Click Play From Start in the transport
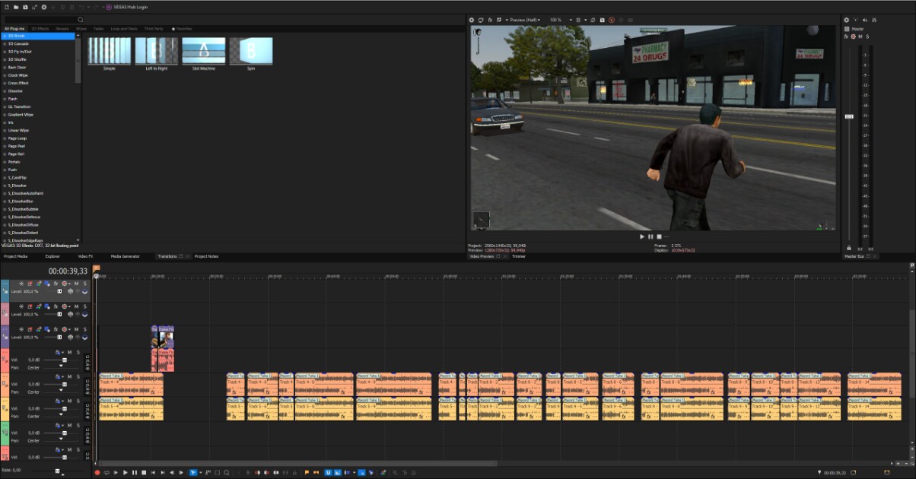Screen dimensions: 916x479 click(116, 472)
